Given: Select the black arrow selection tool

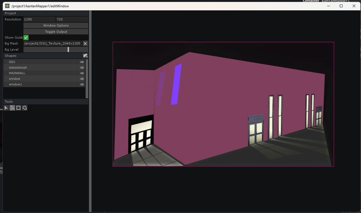Looking at the screenshot, I should point(6,108).
